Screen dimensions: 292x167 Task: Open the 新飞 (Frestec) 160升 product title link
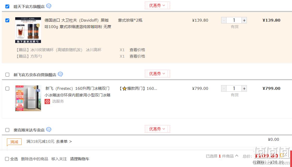[x=78, y=92]
